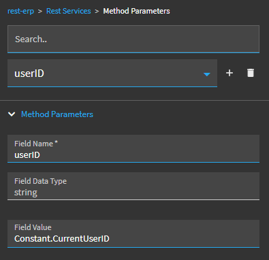This screenshot has width=269, height=260.
Task: Click the separator after rest-erp
Action: (x=40, y=11)
